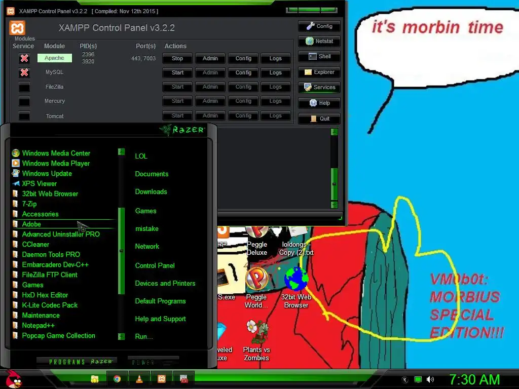
Task: Open XAMPP Config with the wrench button
Action: click(x=319, y=26)
